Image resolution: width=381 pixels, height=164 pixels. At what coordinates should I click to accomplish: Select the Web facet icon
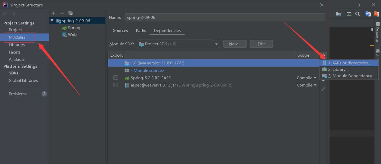pyautogui.click(x=65, y=34)
